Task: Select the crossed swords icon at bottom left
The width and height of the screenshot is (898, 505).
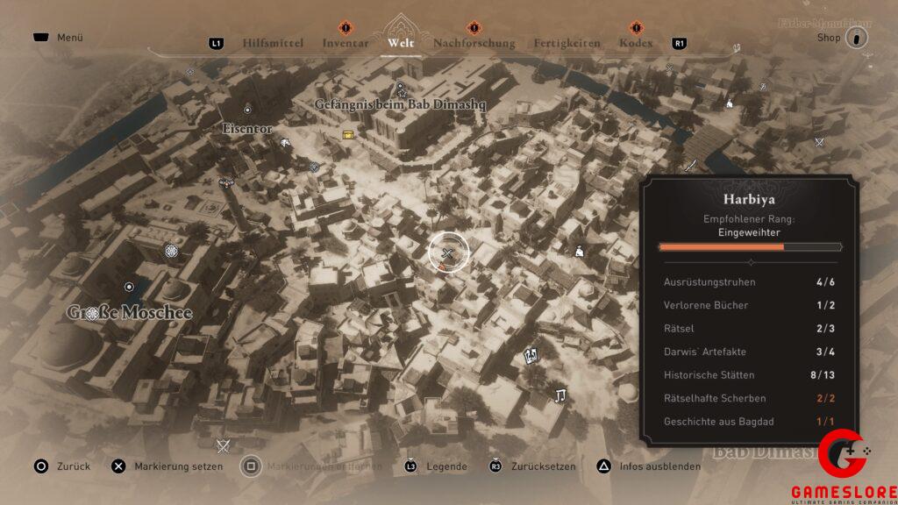Action: pyautogui.click(x=223, y=446)
